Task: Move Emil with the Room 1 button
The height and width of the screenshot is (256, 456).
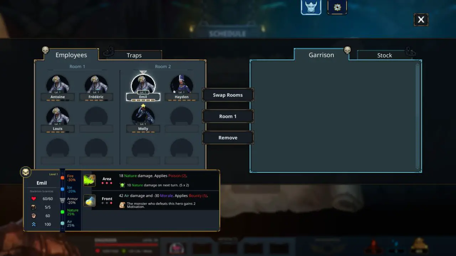Action: pos(228,116)
